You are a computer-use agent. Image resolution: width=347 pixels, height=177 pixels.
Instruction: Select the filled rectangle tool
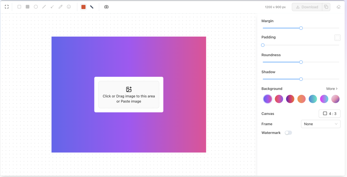coord(28,7)
